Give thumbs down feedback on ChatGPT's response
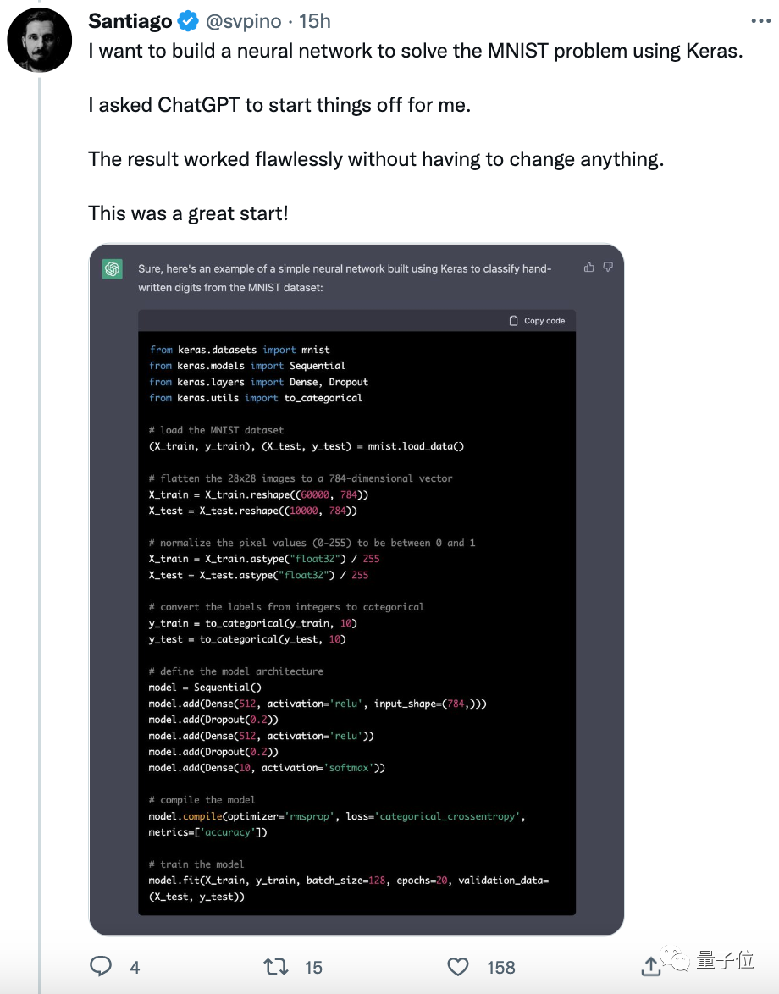This screenshot has height=994, width=779. pos(607,266)
